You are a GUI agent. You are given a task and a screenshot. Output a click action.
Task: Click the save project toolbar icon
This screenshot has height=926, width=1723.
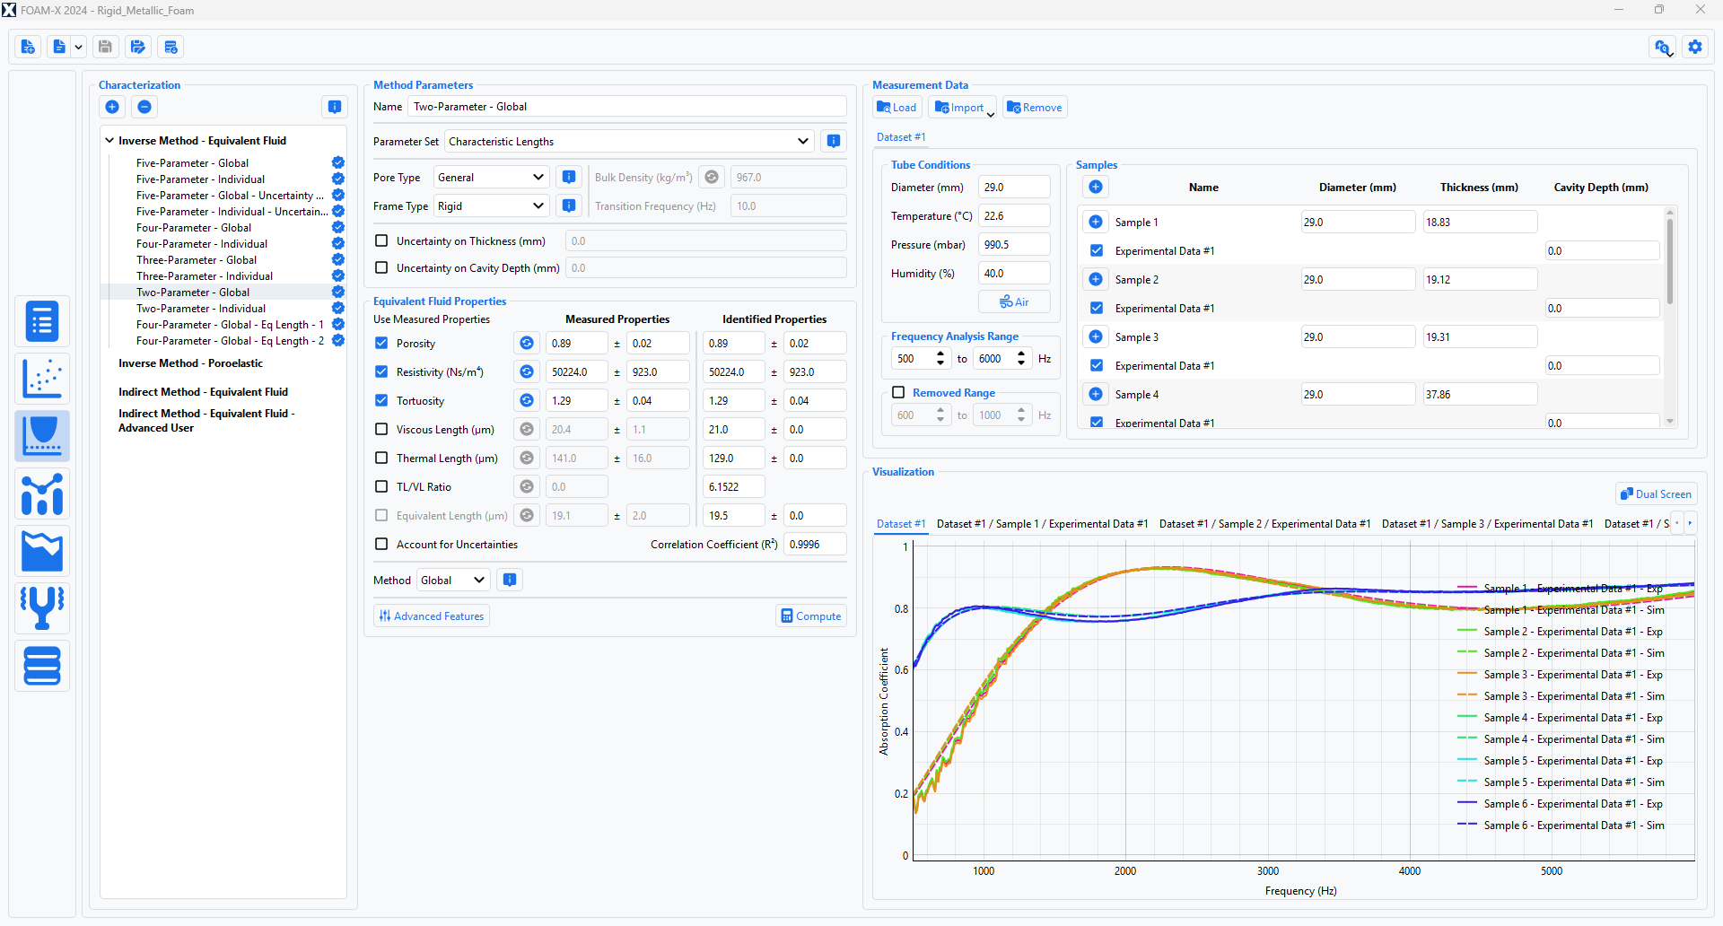tap(105, 47)
